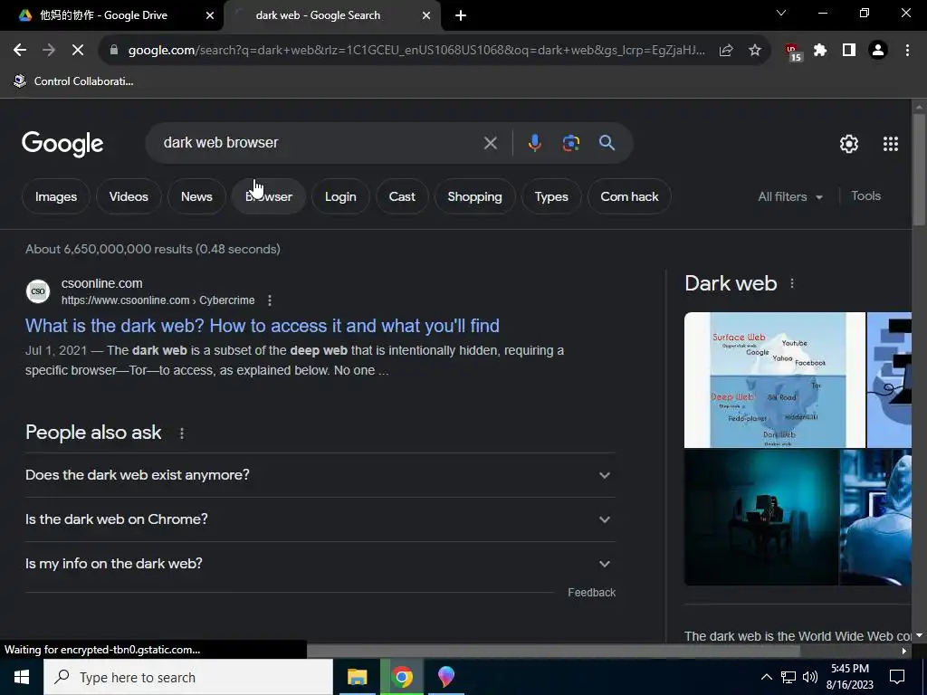Switch to the Google Drive tab

(103, 15)
